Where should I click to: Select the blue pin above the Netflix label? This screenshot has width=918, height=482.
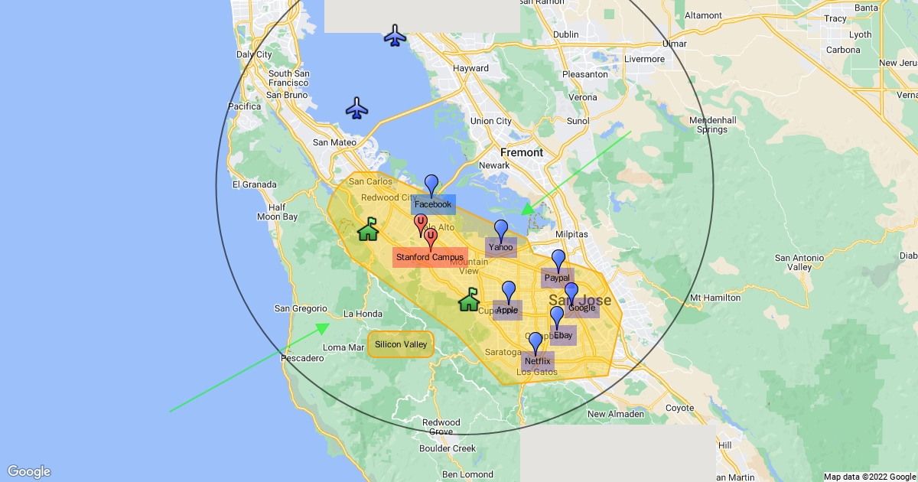pyautogui.click(x=535, y=341)
